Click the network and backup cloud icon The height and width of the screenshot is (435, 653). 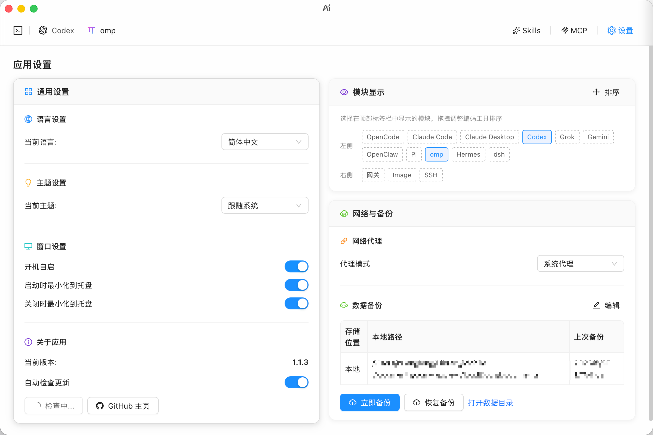point(344,214)
